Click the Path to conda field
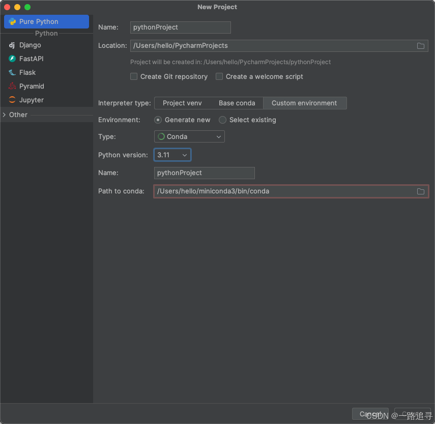 (x=292, y=191)
